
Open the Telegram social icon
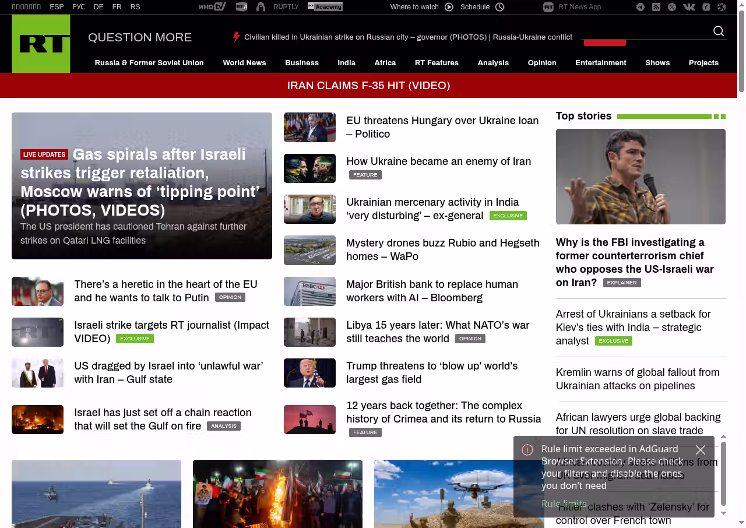641,7
